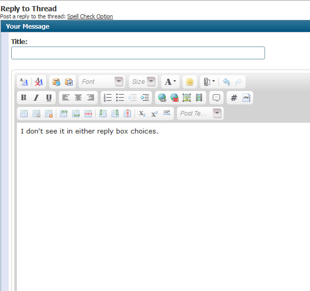The height and width of the screenshot is (291, 310).
Task: Click the Increase Indent icon
Action: [x=145, y=98]
